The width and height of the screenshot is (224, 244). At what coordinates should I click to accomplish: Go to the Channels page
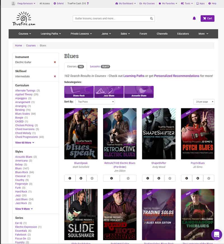(162, 34)
